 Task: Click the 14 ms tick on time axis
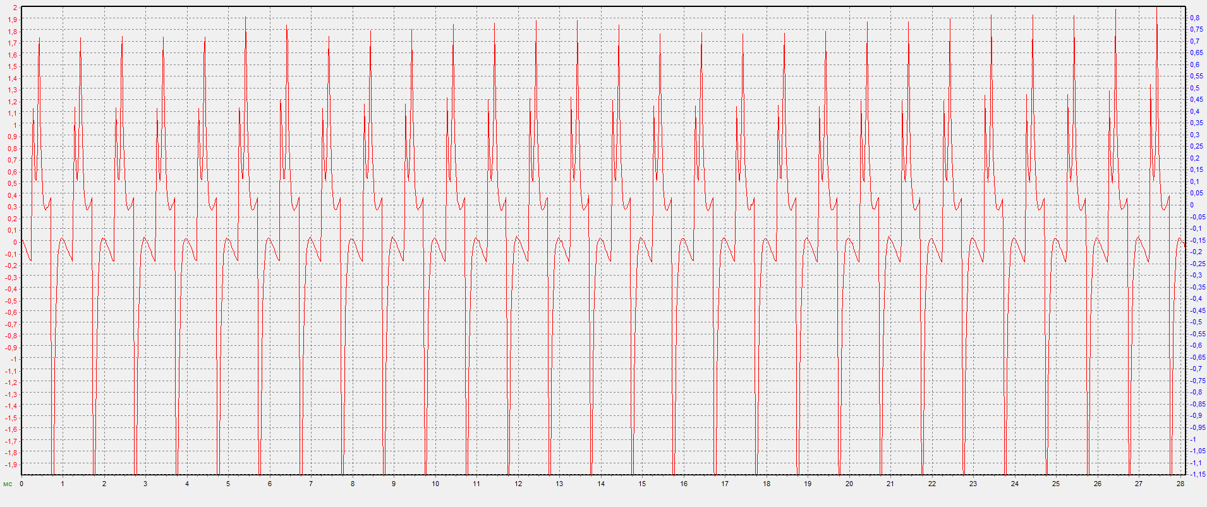(x=601, y=484)
